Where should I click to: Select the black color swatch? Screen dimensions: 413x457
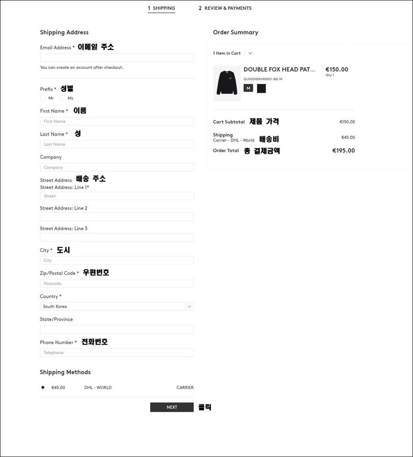262,88
